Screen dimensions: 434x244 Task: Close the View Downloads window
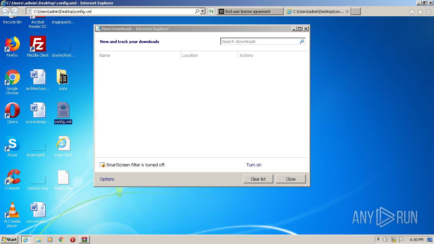click(306, 29)
